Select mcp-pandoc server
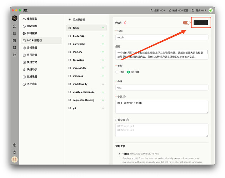This screenshot has height=178, width=225. 86,68
